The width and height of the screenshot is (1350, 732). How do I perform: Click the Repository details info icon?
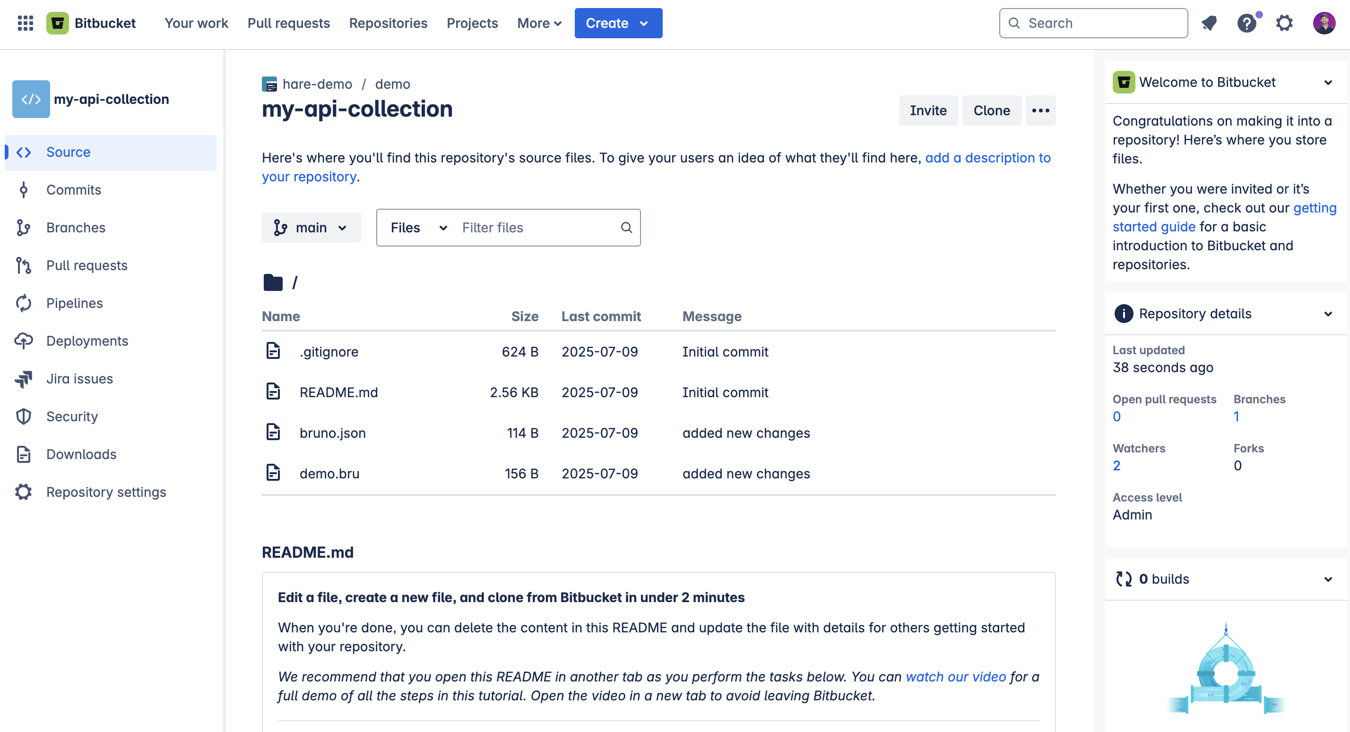pos(1123,314)
